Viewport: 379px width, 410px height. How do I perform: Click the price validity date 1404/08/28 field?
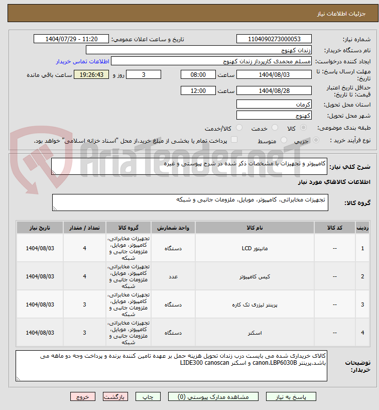tap(274, 91)
